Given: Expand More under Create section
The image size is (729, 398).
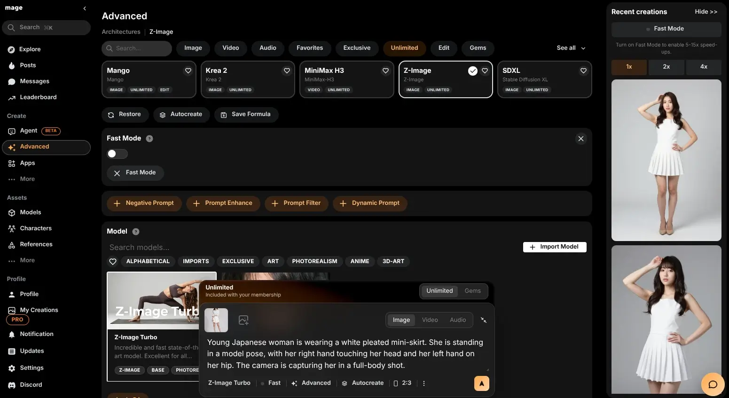Looking at the screenshot, I should [22, 179].
